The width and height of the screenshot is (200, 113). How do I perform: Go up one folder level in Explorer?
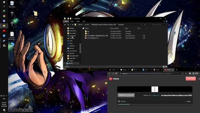pos(73,25)
